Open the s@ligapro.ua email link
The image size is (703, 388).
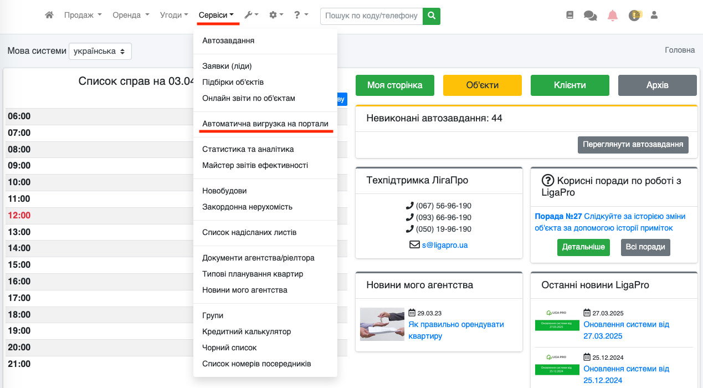click(444, 244)
